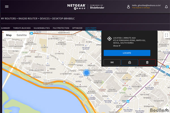Open the notifications bell
The width and height of the screenshot is (170, 113).
coord(166,7)
